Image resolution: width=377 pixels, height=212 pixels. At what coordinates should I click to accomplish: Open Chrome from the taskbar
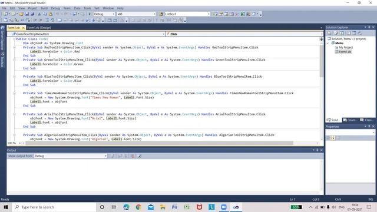click(138, 207)
